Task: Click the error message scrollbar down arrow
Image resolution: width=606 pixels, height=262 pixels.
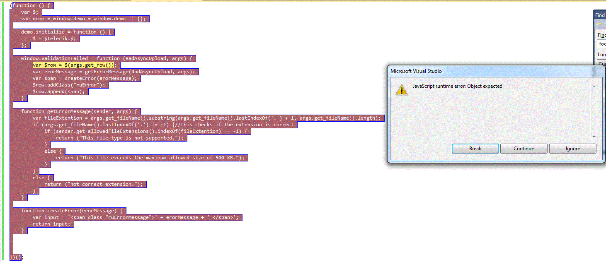Action: pos(594,137)
